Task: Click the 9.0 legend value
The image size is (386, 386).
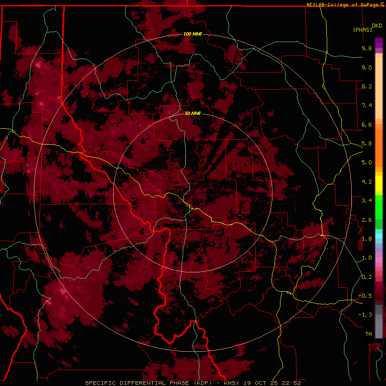Action: [367, 67]
